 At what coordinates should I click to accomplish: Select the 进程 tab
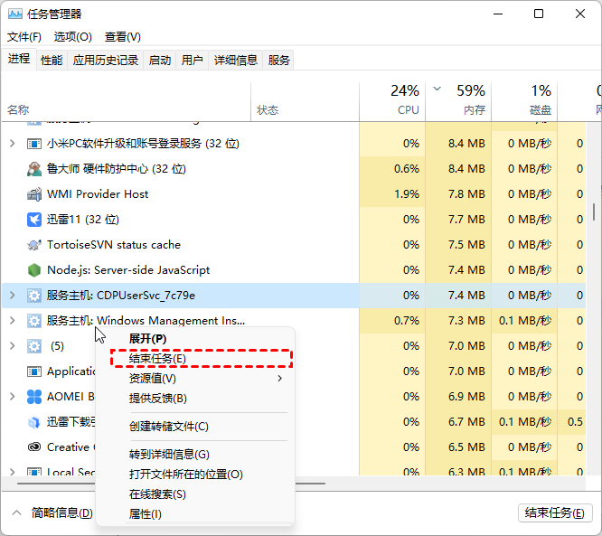(x=19, y=59)
